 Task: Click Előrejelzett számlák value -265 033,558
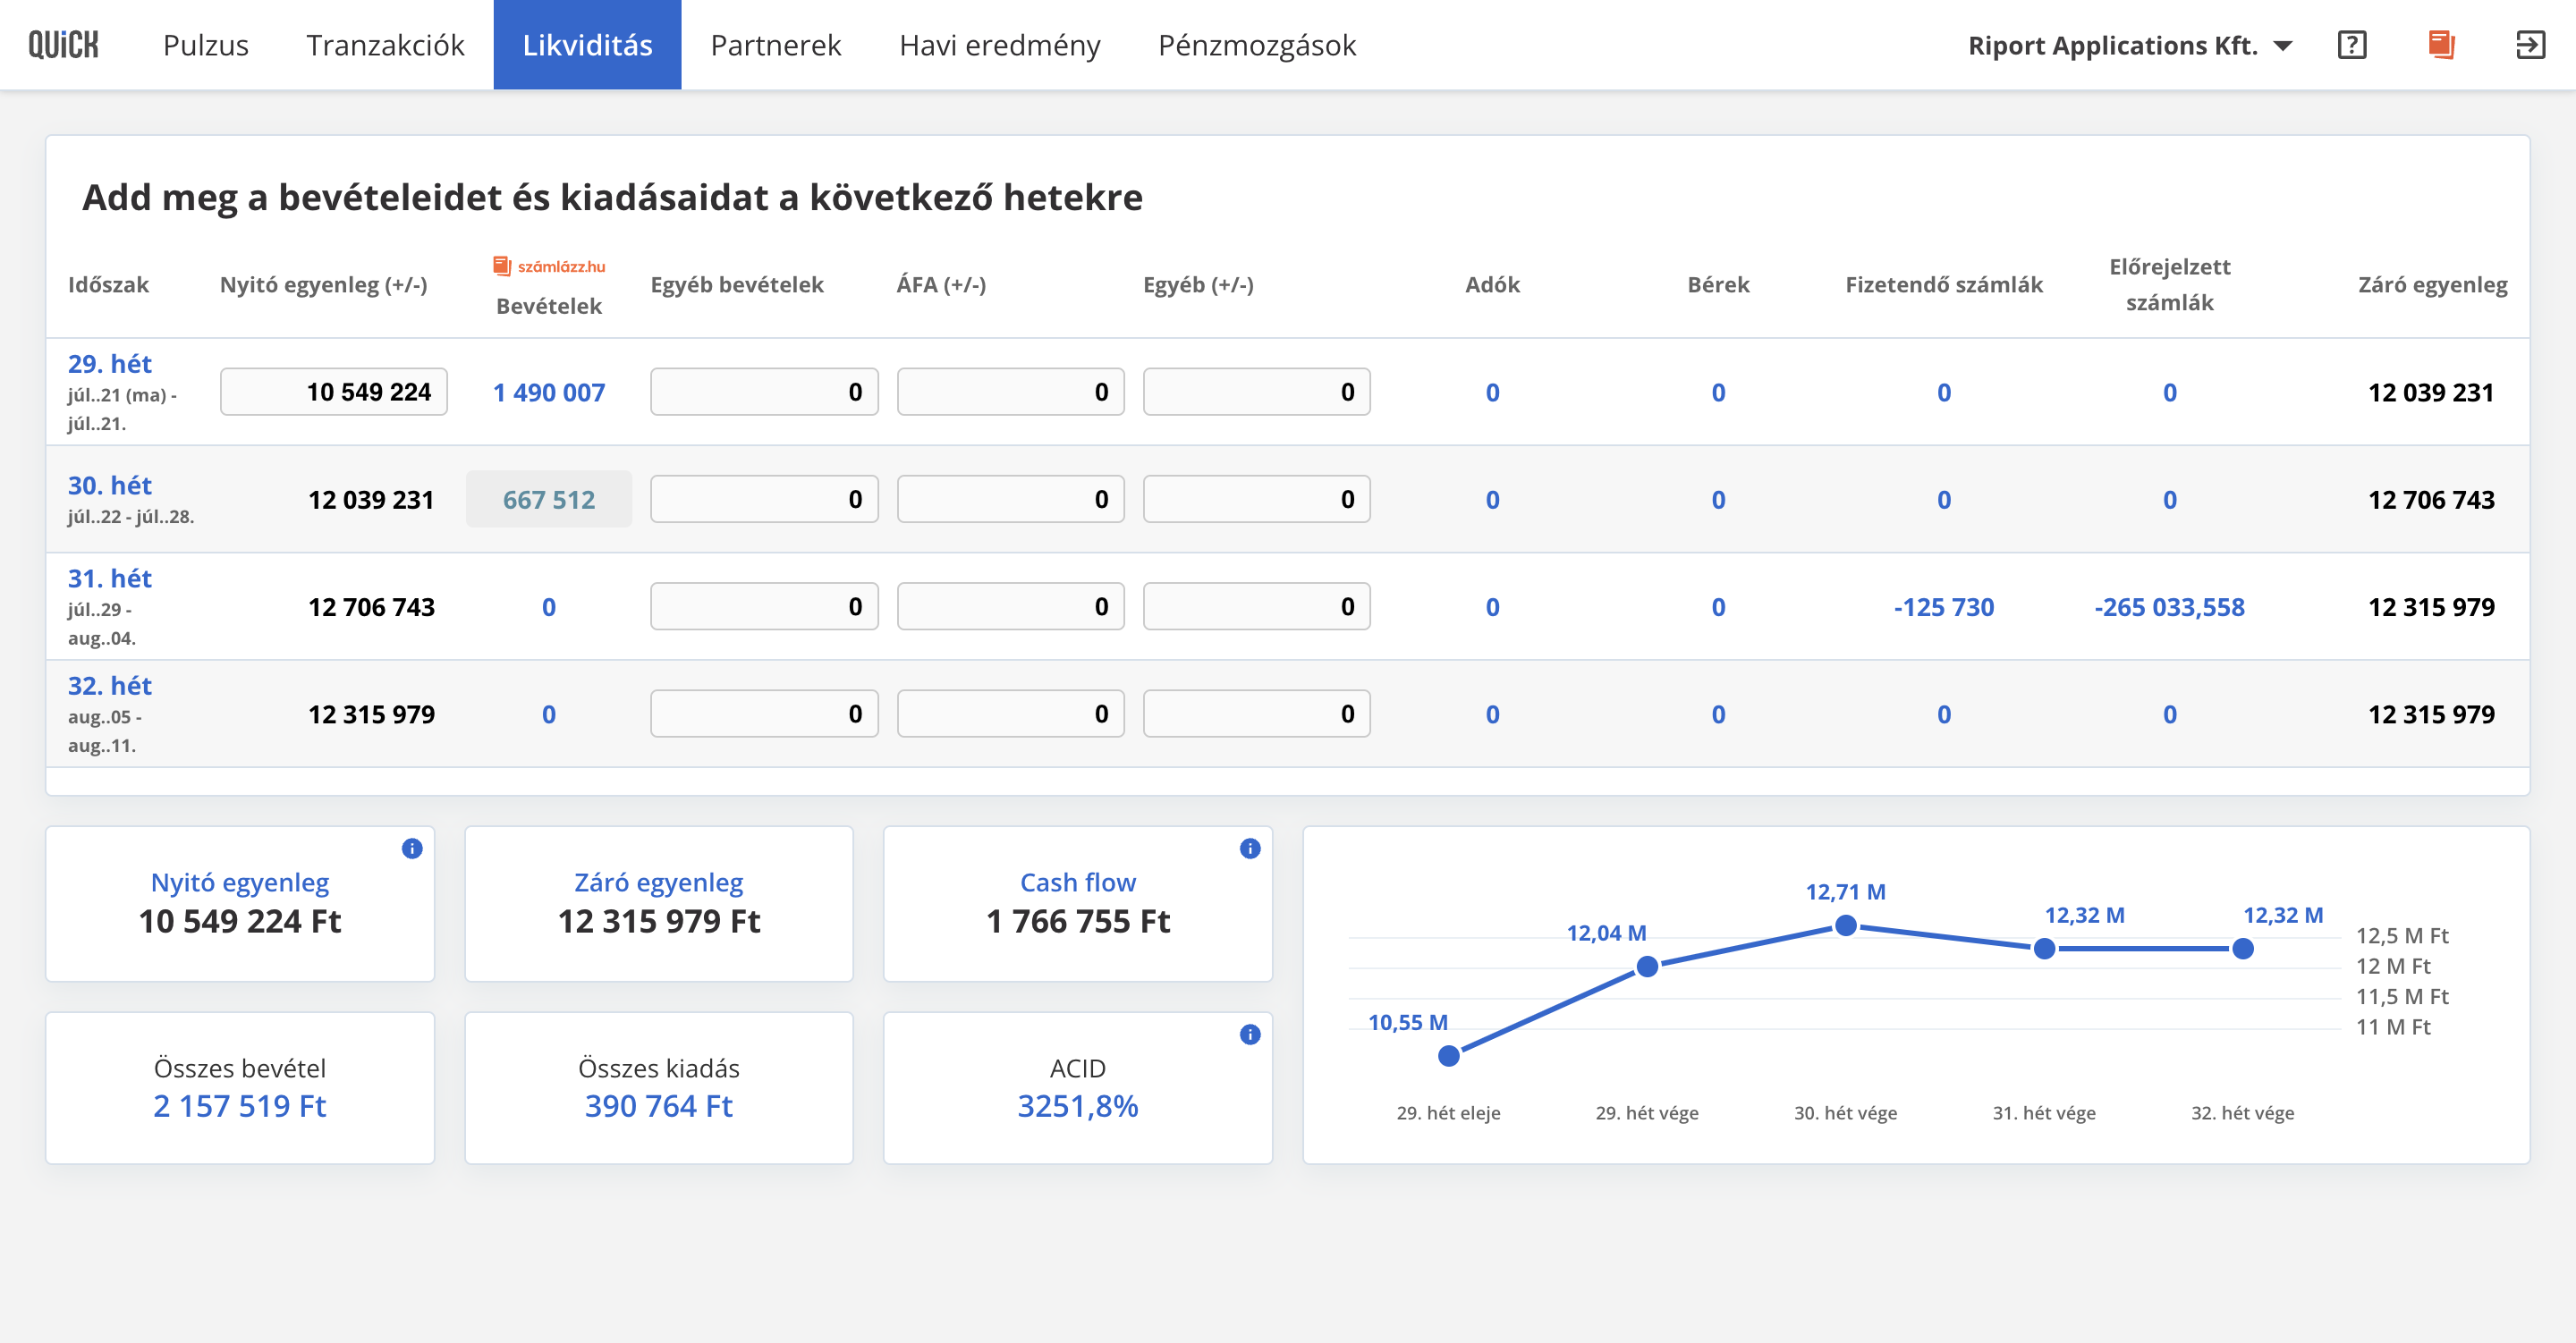point(2170,607)
